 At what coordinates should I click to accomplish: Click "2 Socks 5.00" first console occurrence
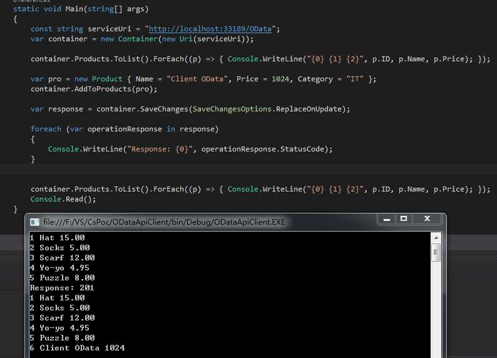point(59,248)
